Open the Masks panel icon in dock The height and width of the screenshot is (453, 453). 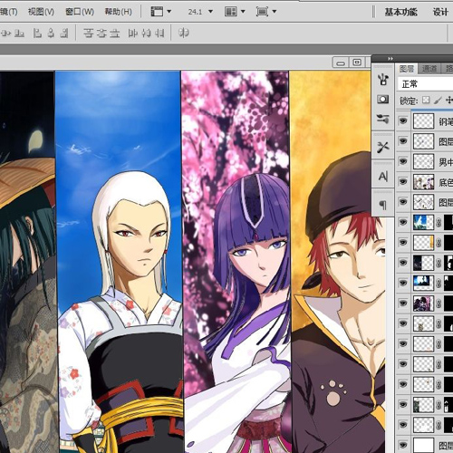[383, 99]
